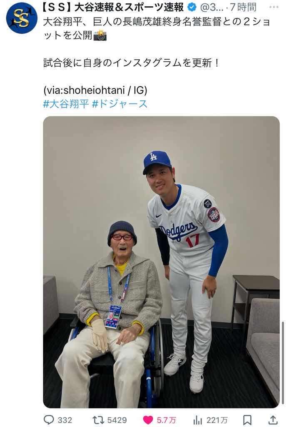Open the view analytics bar chart icon
The height and width of the screenshot is (427, 286).
(x=198, y=419)
